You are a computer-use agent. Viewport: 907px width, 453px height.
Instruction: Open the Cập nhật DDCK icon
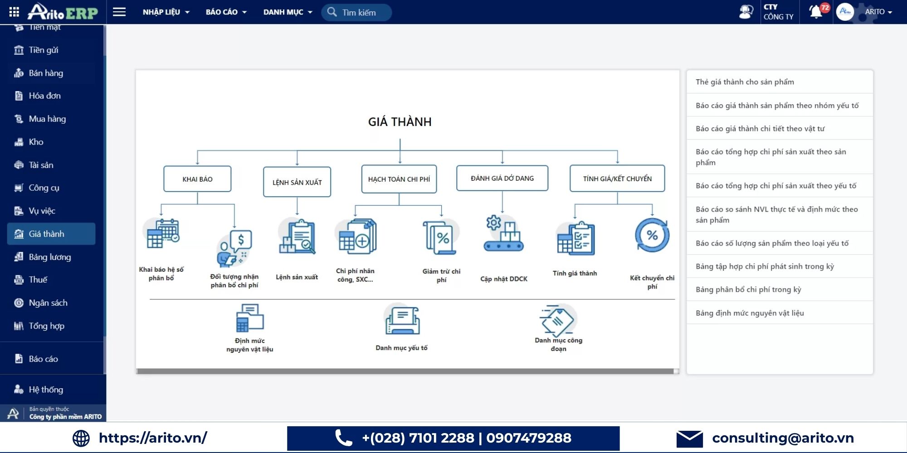coord(503,234)
